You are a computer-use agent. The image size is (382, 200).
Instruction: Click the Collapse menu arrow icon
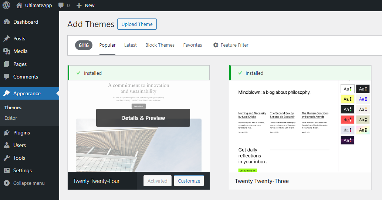click(x=7, y=183)
